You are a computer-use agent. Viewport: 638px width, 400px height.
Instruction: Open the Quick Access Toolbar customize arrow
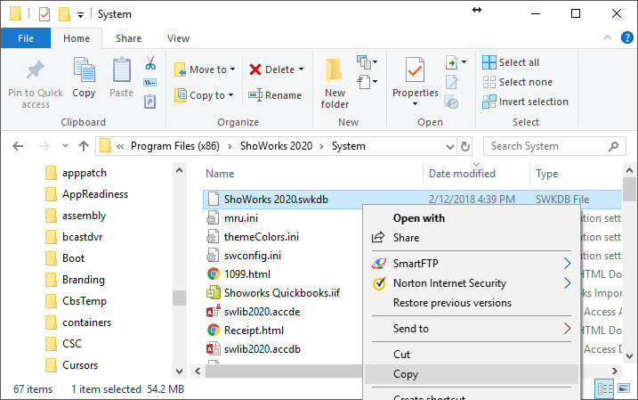[81, 15]
